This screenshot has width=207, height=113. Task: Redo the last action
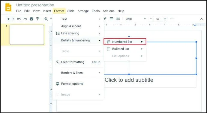25,19
